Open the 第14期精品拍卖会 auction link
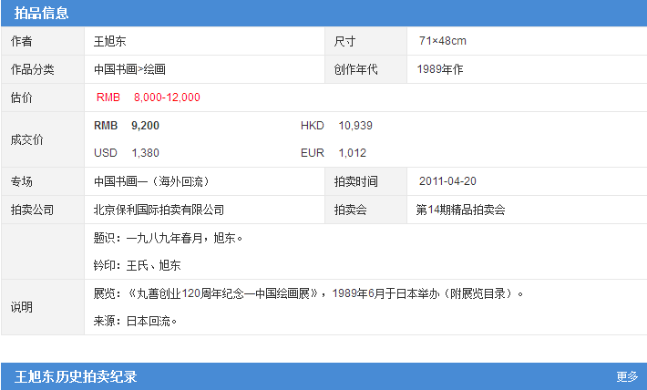The image size is (647, 390). [x=460, y=210]
